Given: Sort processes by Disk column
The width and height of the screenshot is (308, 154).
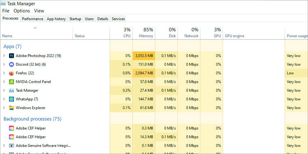Looking at the screenshot, I should [x=166, y=33].
